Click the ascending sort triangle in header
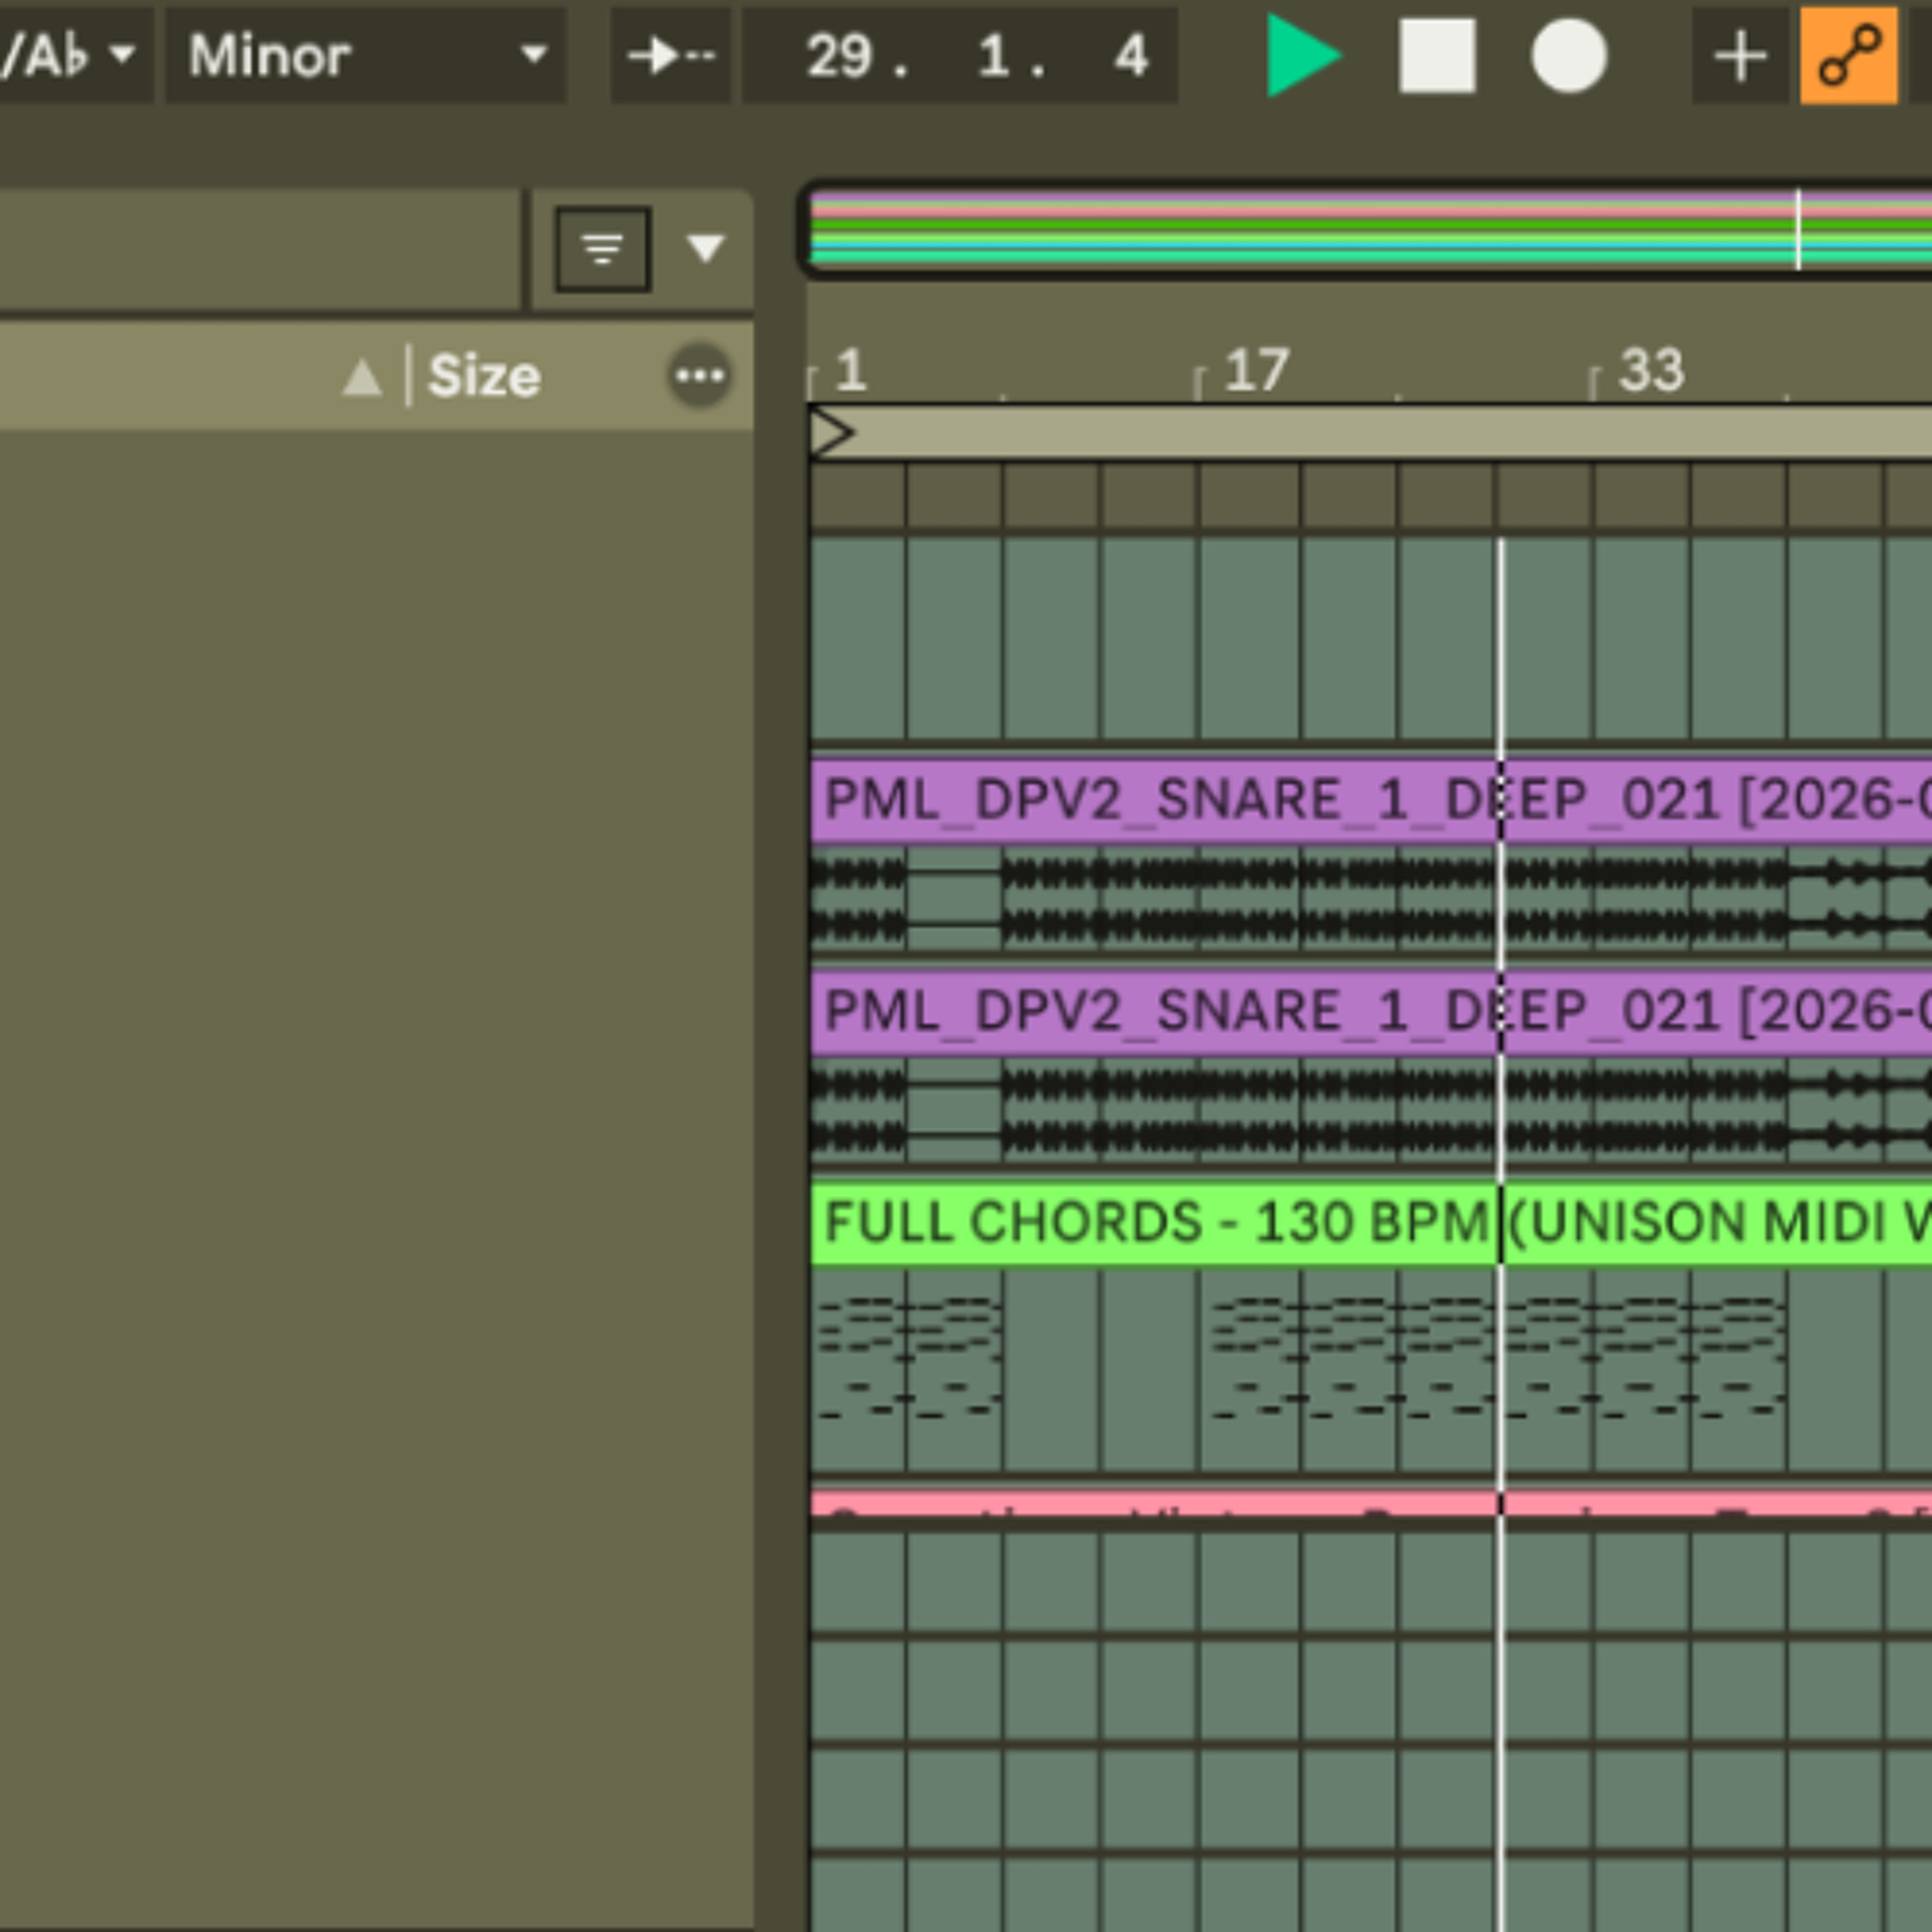1932x1932 pixels. (x=362, y=378)
